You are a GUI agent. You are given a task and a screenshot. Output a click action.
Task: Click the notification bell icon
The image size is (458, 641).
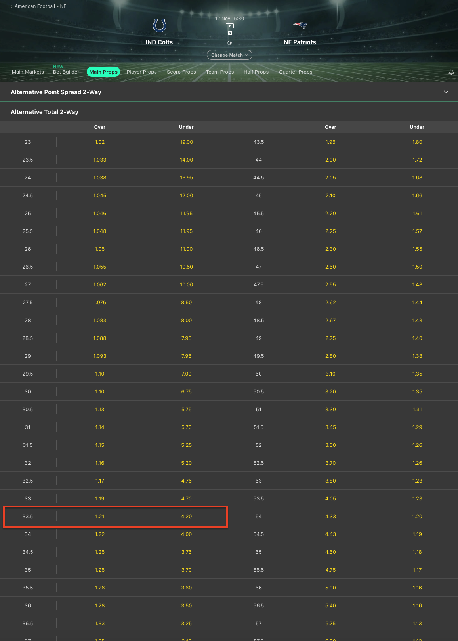coord(451,72)
